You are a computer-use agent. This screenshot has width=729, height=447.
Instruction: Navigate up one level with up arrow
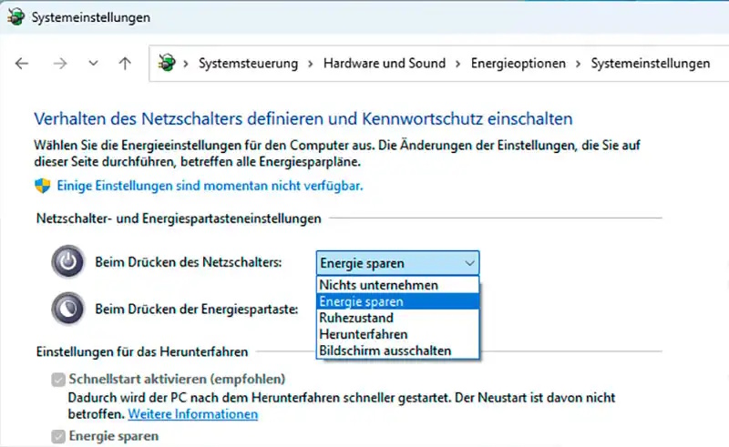pos(125,63)
